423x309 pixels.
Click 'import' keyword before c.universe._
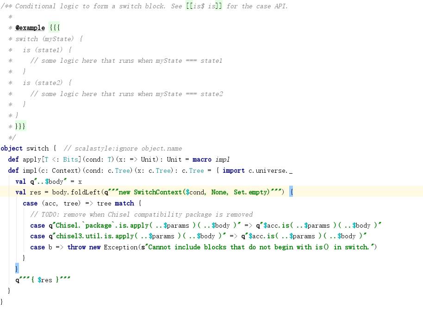[234, 170]
